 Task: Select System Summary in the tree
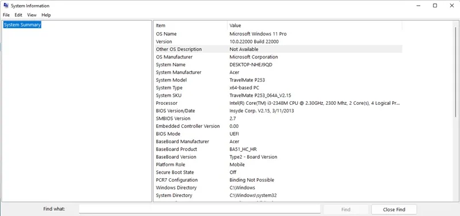[22, 25]
